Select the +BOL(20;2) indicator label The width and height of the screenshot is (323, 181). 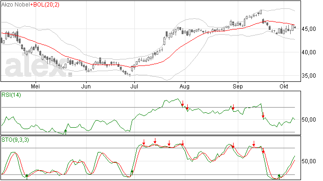click(x=44, y=5)
